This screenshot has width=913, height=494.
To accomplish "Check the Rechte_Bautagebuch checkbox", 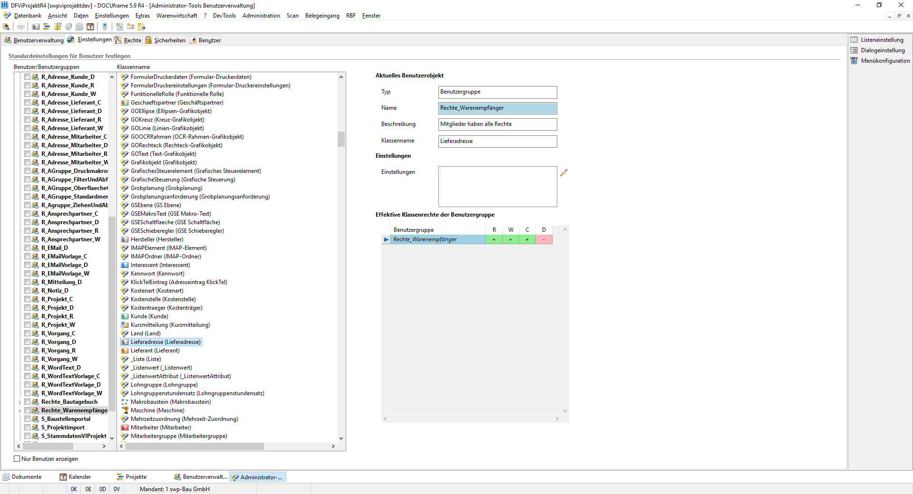I will click(x=28, y=402).
